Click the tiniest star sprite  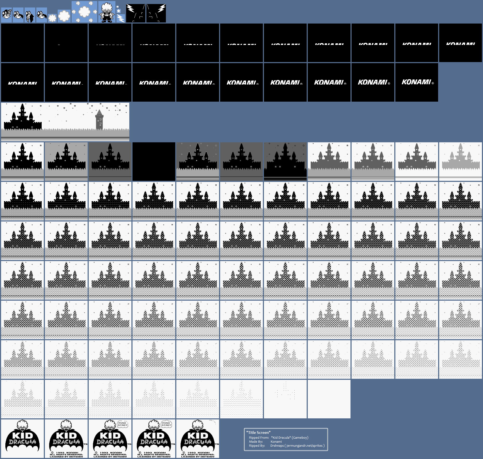pos(118,7)
